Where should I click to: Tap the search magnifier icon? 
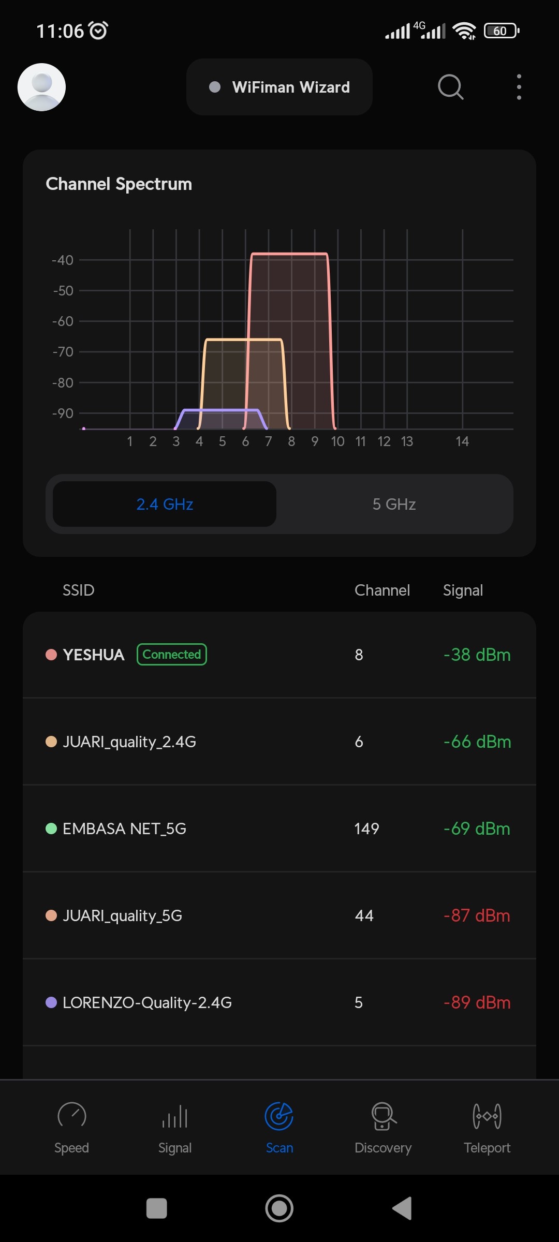pos(450,87)
